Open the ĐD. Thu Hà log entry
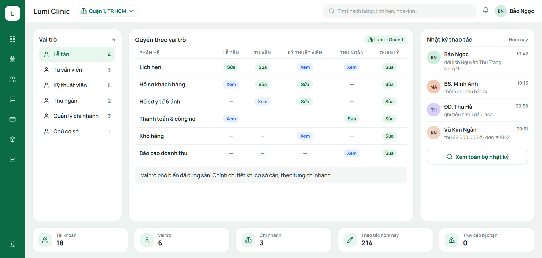This screenshot has height=258, width=542. [x=477, y=110]
